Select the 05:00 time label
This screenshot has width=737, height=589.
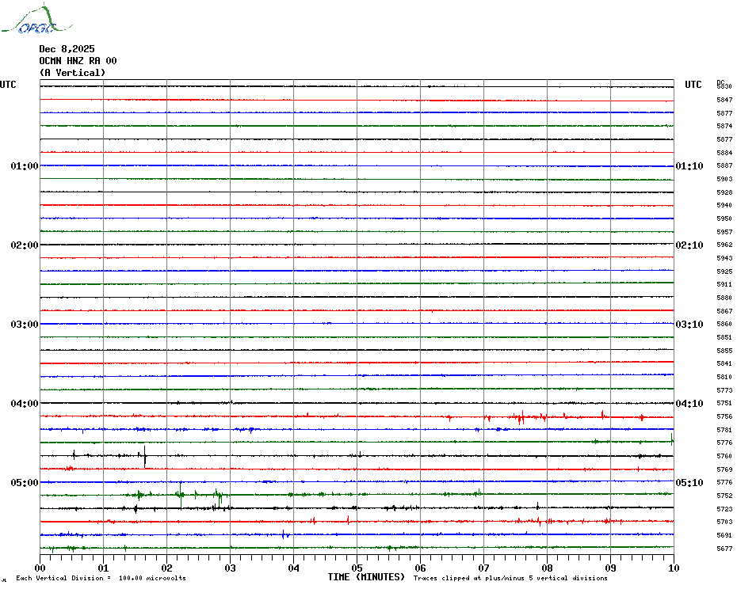(x=25, y=483)
